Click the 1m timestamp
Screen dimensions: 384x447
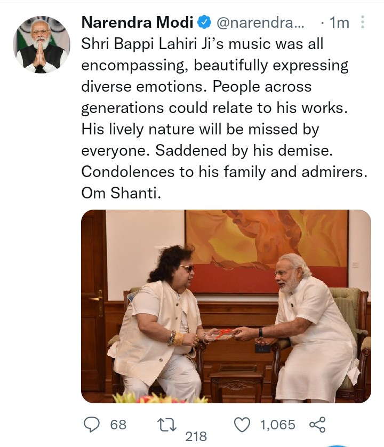point(339,22)
